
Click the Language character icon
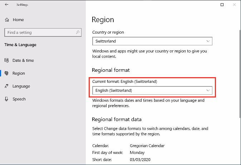click(x=7, y=86)
